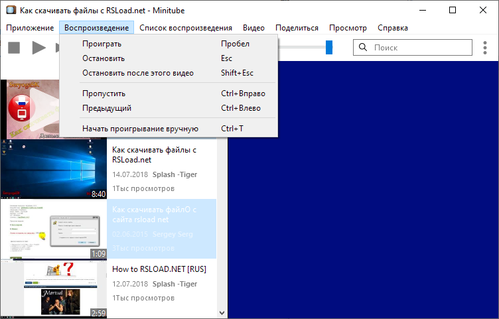Open the Видео menu
Screen dimensions: 499x319
[x=253, y=28]
